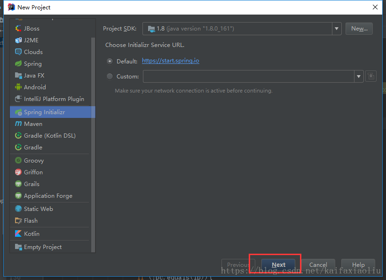Select Kotlin project type
Image resolution: width=386 pixels, height=280 pixels.
coord(50,234)
